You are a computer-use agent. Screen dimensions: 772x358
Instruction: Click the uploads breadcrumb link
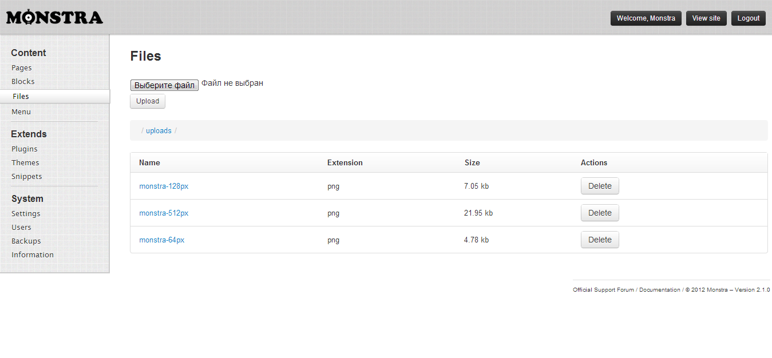(159, 130)
